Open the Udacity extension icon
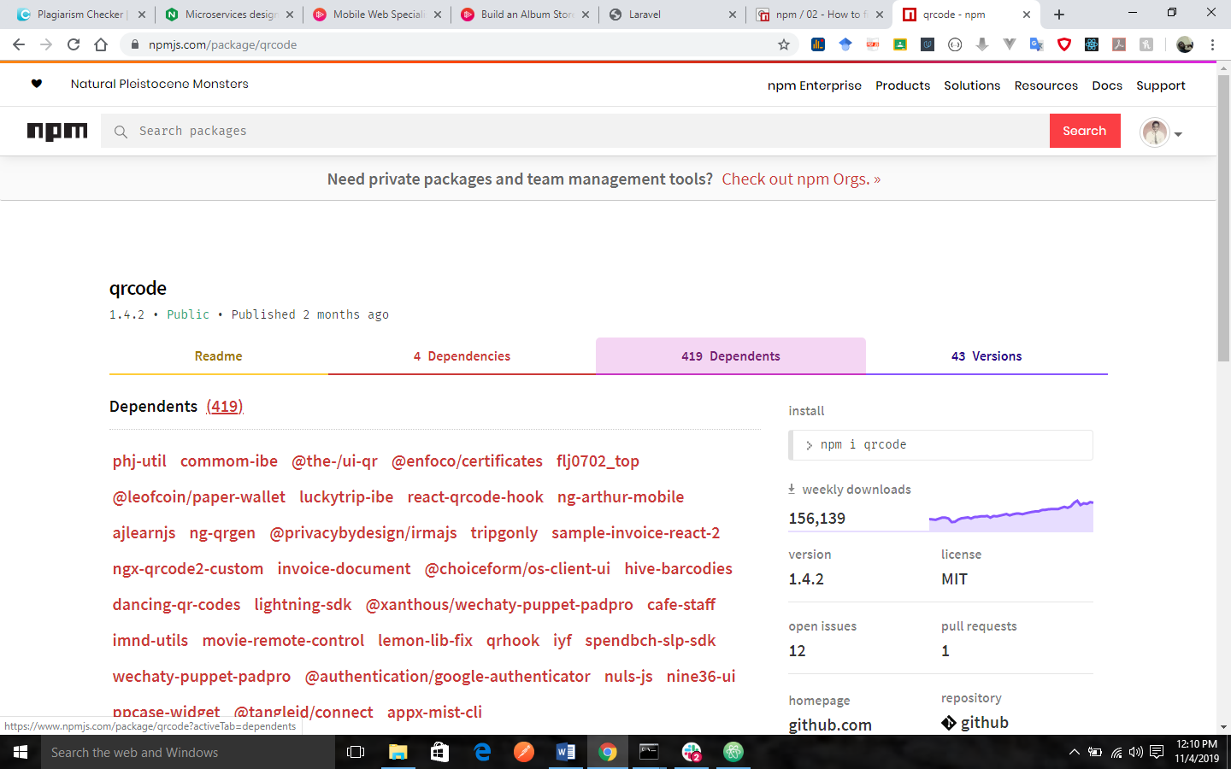The height and width of the screenshot is (769, 1231). [928, 44]
